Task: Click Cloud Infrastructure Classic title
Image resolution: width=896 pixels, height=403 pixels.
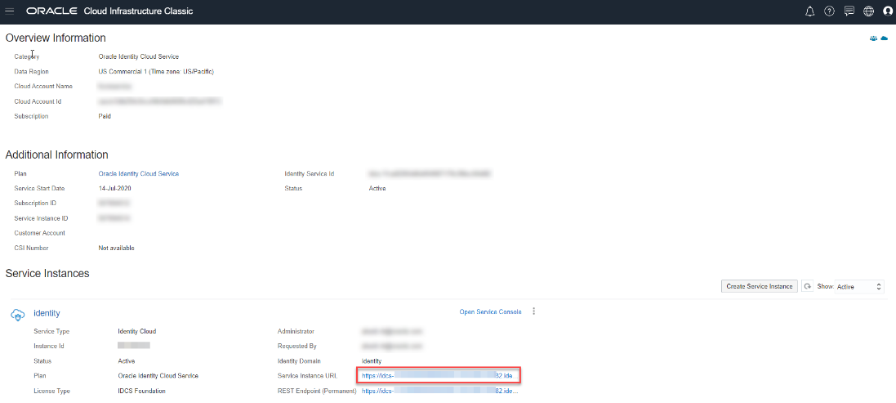Action: coord(138,11)
